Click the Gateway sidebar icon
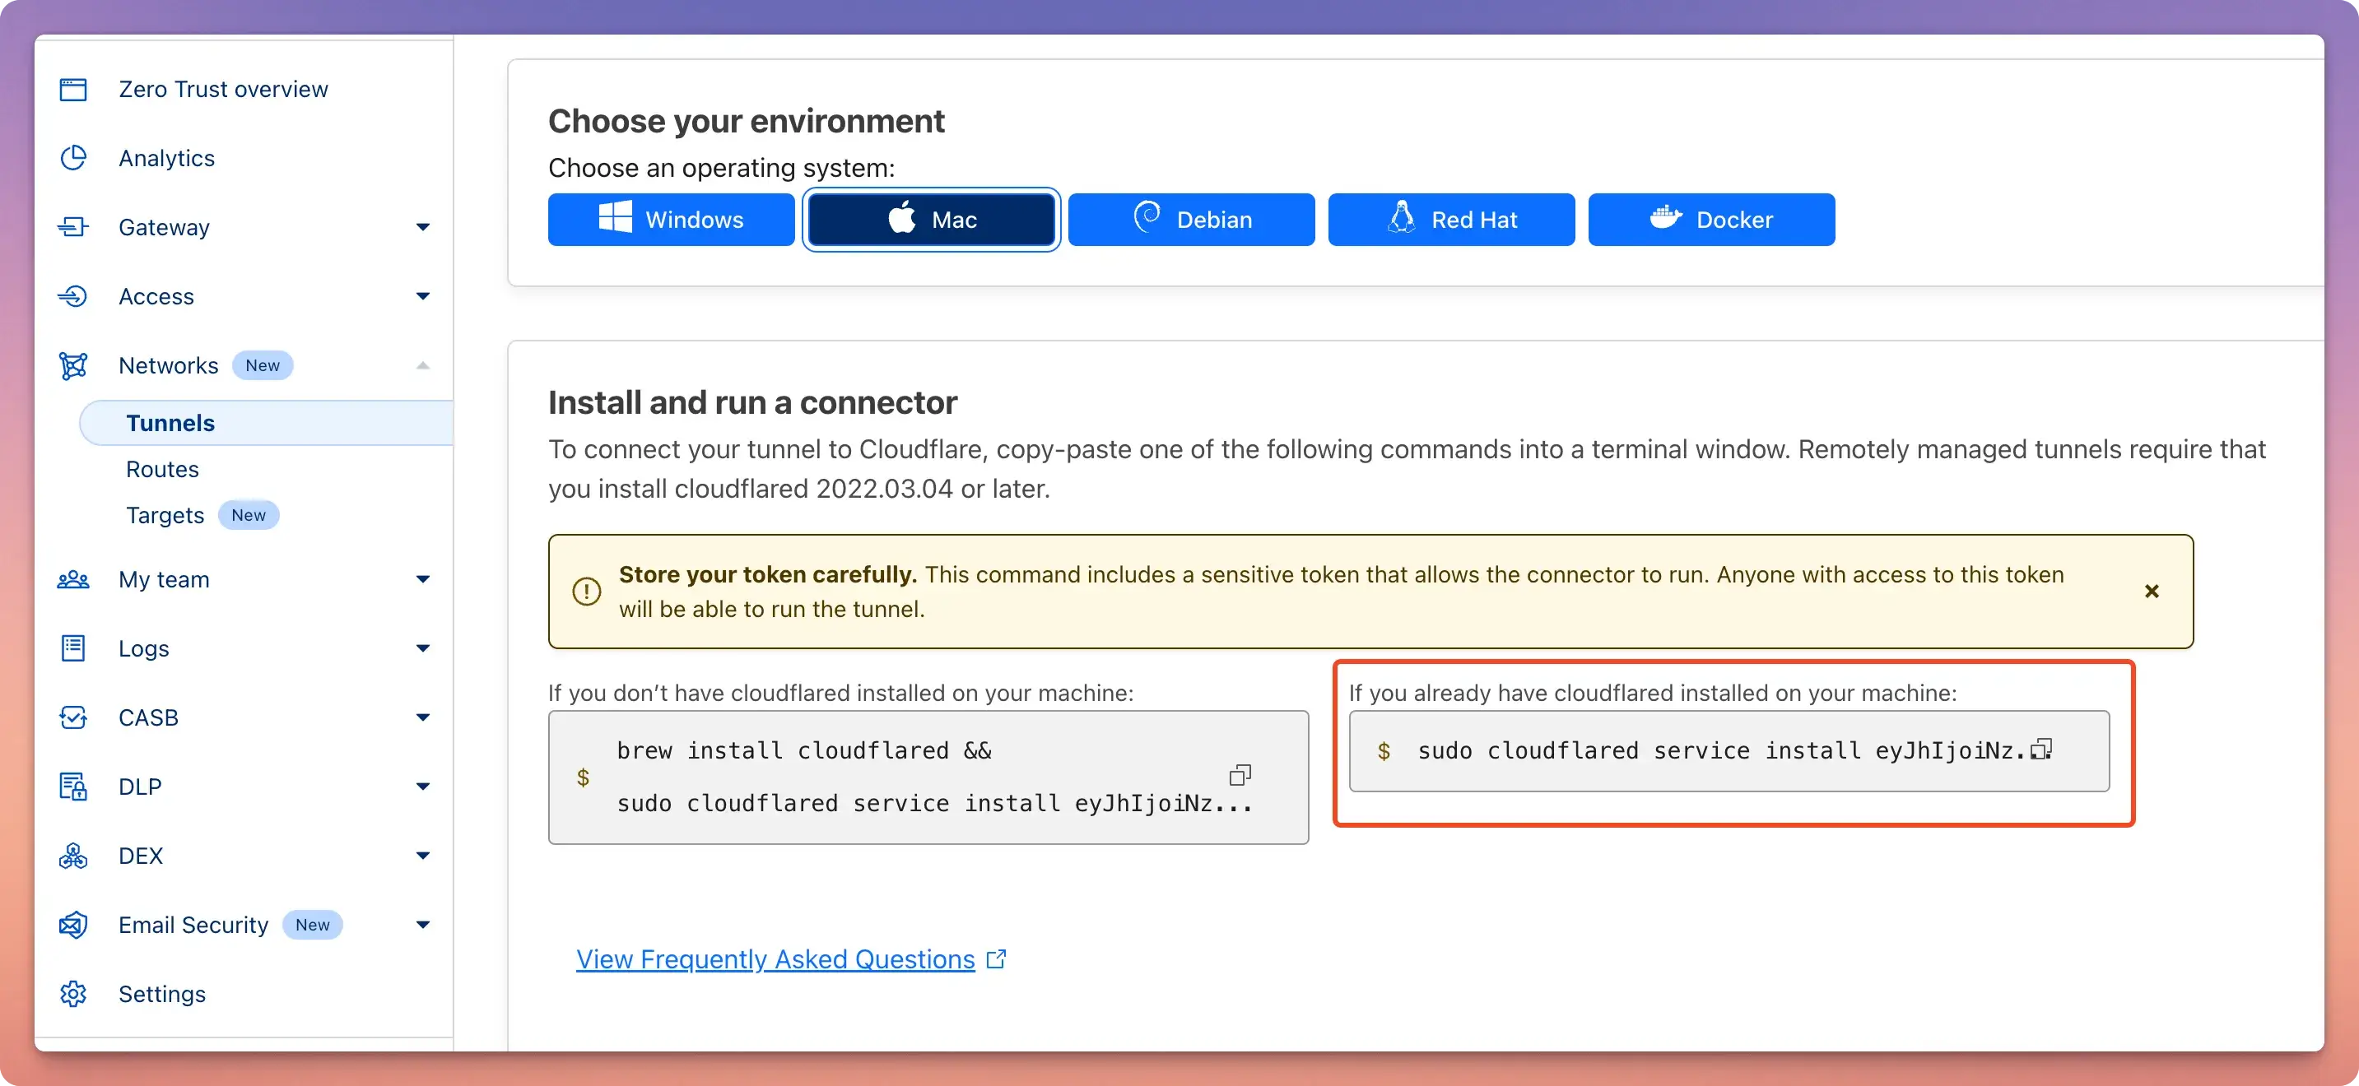Viewport: 2359px width, 1086px height. pyautogui.click(x=73, y=227)
